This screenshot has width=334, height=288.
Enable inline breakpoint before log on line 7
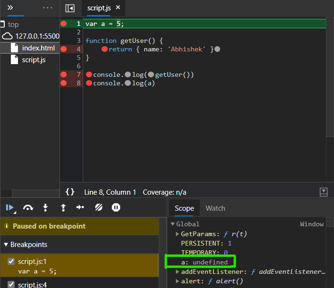128,74
